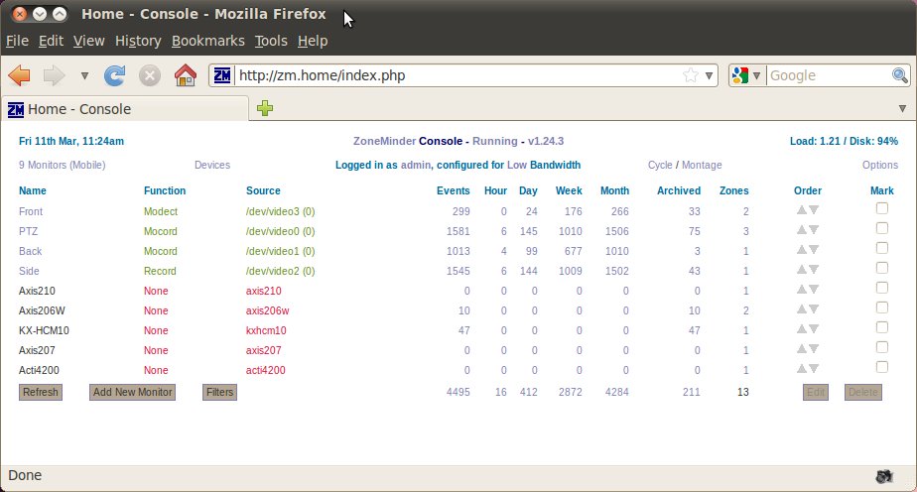Move Front monitor down in order
The image size is (917, 492).
[814, 210]
